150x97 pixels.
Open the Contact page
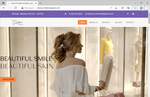pyautogui.click(x=130, y=22)
